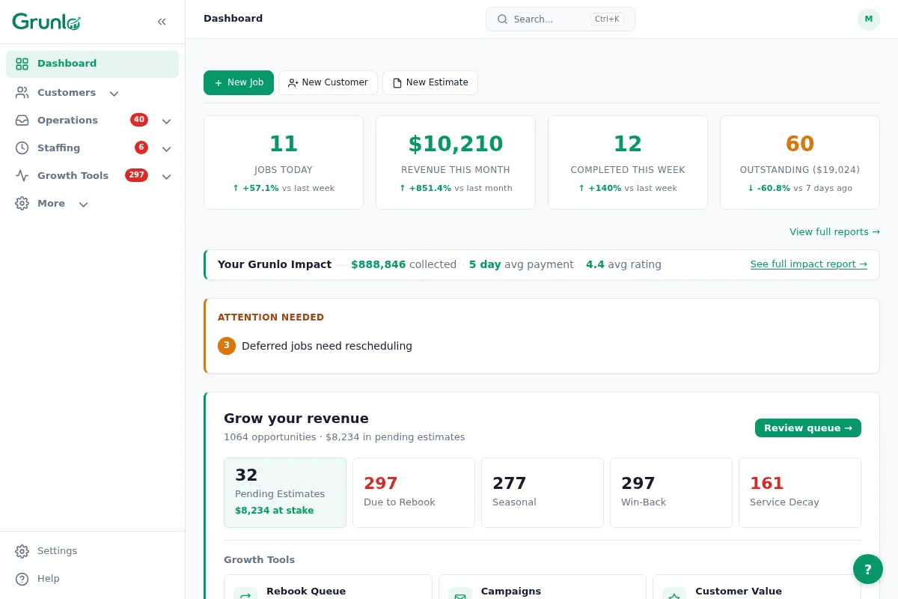Click the search magnifier icon
898x599 pixels.
(502, 19)
